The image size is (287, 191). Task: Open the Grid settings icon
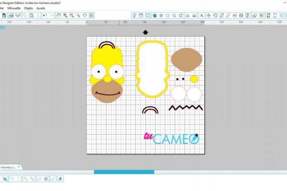(282, 16)
